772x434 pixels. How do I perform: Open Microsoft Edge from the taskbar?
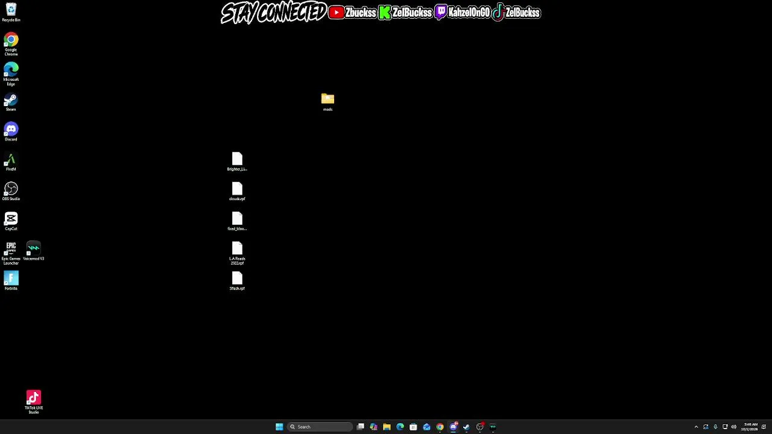coord(400,427)
